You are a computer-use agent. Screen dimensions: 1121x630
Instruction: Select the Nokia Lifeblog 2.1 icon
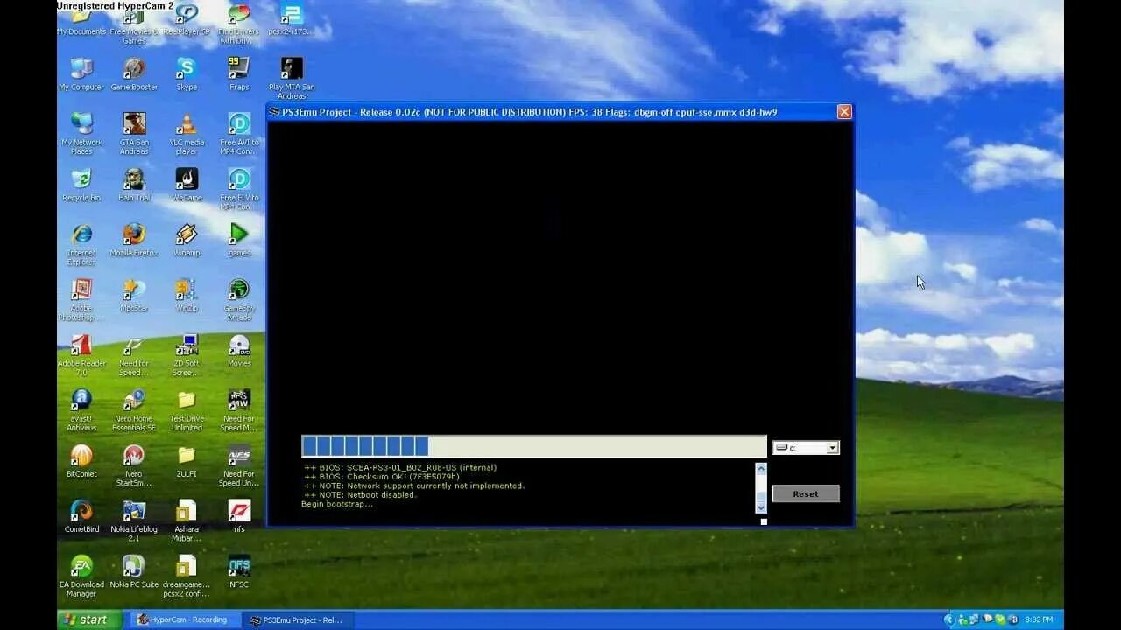pyautogui.click(x=134, y=520)
